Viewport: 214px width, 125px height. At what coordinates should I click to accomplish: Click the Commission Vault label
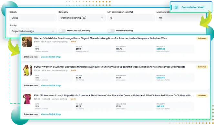tap(193, 7)
